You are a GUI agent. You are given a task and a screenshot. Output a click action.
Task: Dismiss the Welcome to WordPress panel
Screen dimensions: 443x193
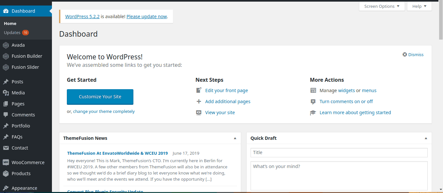click(x=413, y=54)
